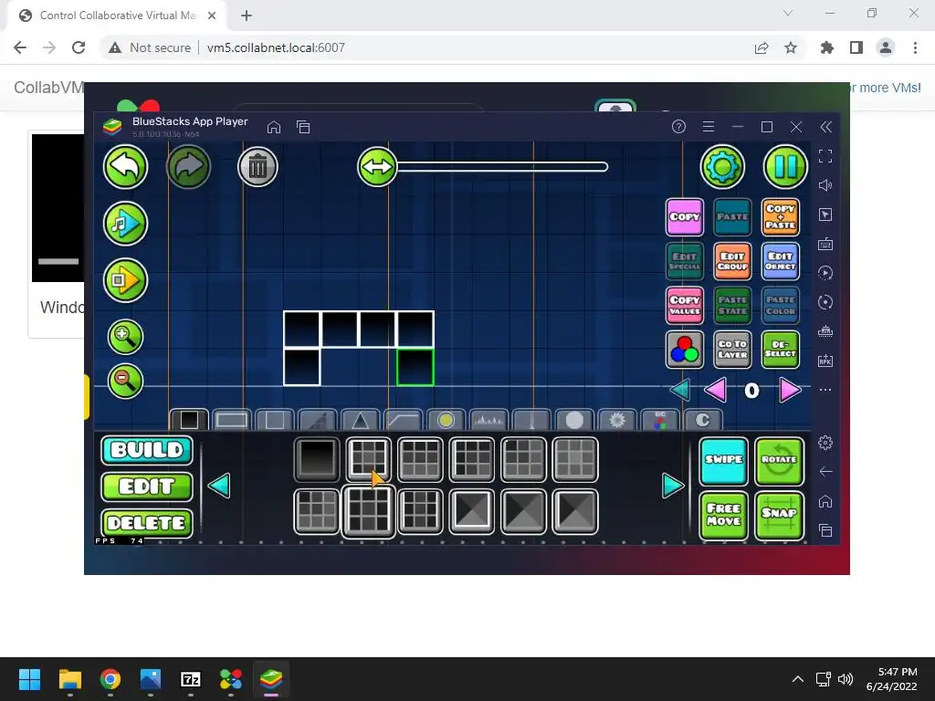Click the teal layer arrow beside pink arrows
The image size is (935, 701).
(x=680, y=391)
